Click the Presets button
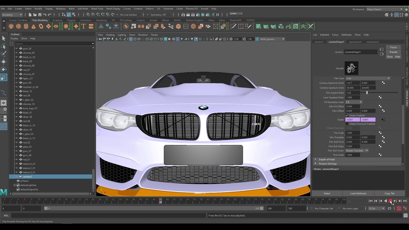The width and height of the screenshot is (409, 230). [393, 52]
